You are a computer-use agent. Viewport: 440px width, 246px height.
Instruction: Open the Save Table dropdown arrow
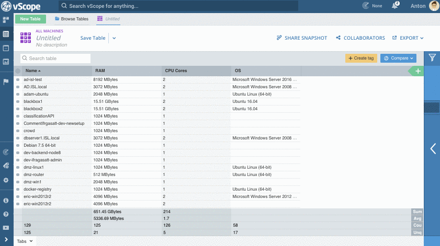tap(114, 38)
